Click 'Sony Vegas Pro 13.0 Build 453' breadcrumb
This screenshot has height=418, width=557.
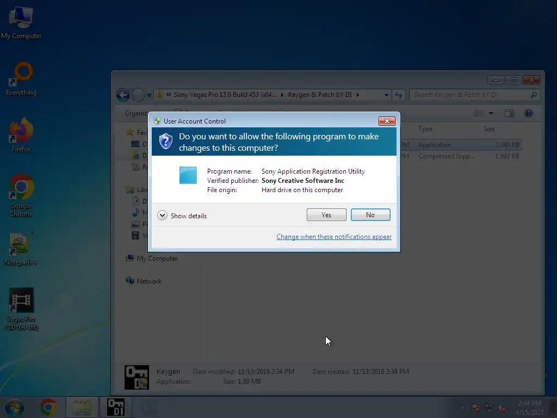point(225,95)
